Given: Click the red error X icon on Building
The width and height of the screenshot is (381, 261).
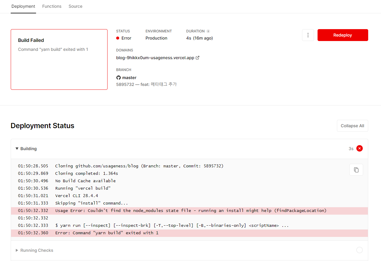Looking at the screenshot, I should click(360, 148).
